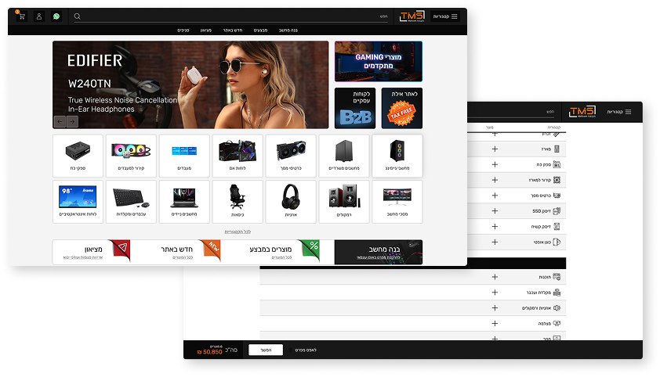Image resolution: width=660 pixels, height=377 pixels.
Task: Click previous slide arrow on Edifier banner
Action: [60, 121]
